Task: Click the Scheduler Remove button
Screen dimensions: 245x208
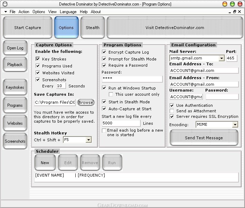Action: coord(90,163)
